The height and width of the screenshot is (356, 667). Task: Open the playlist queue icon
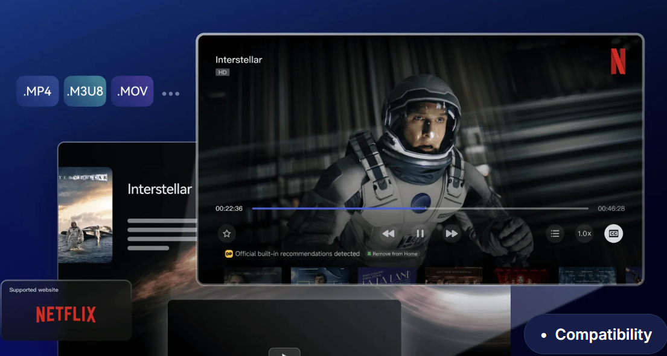[555, 233]
